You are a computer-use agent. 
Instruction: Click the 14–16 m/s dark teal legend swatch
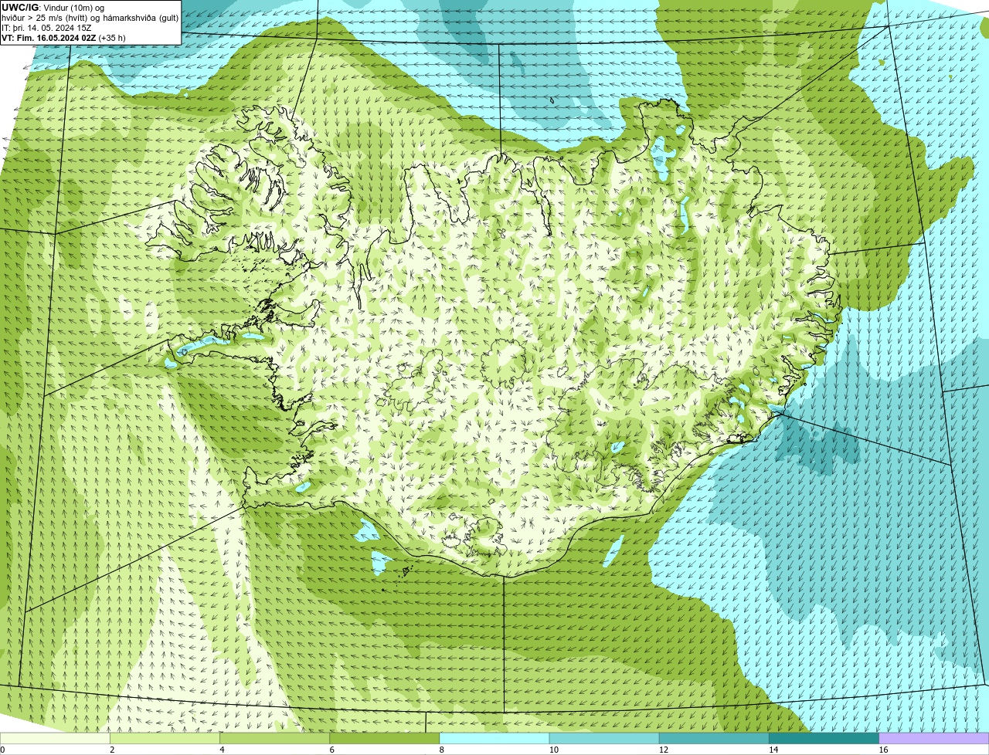click(824, 739)
